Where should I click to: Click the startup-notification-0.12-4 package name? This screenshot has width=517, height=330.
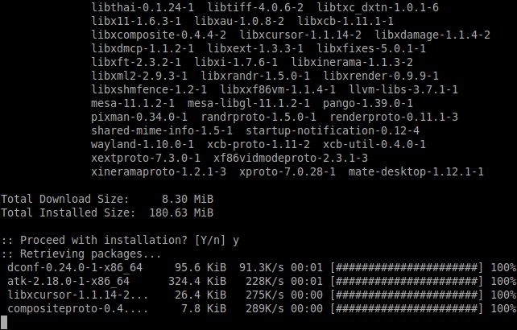(x=333, y=130)
